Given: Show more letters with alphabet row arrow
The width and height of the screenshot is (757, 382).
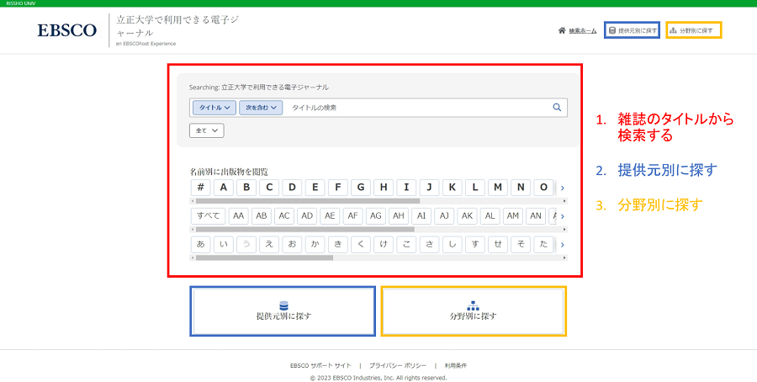Looking at the screenshot, I should [563, 188].
